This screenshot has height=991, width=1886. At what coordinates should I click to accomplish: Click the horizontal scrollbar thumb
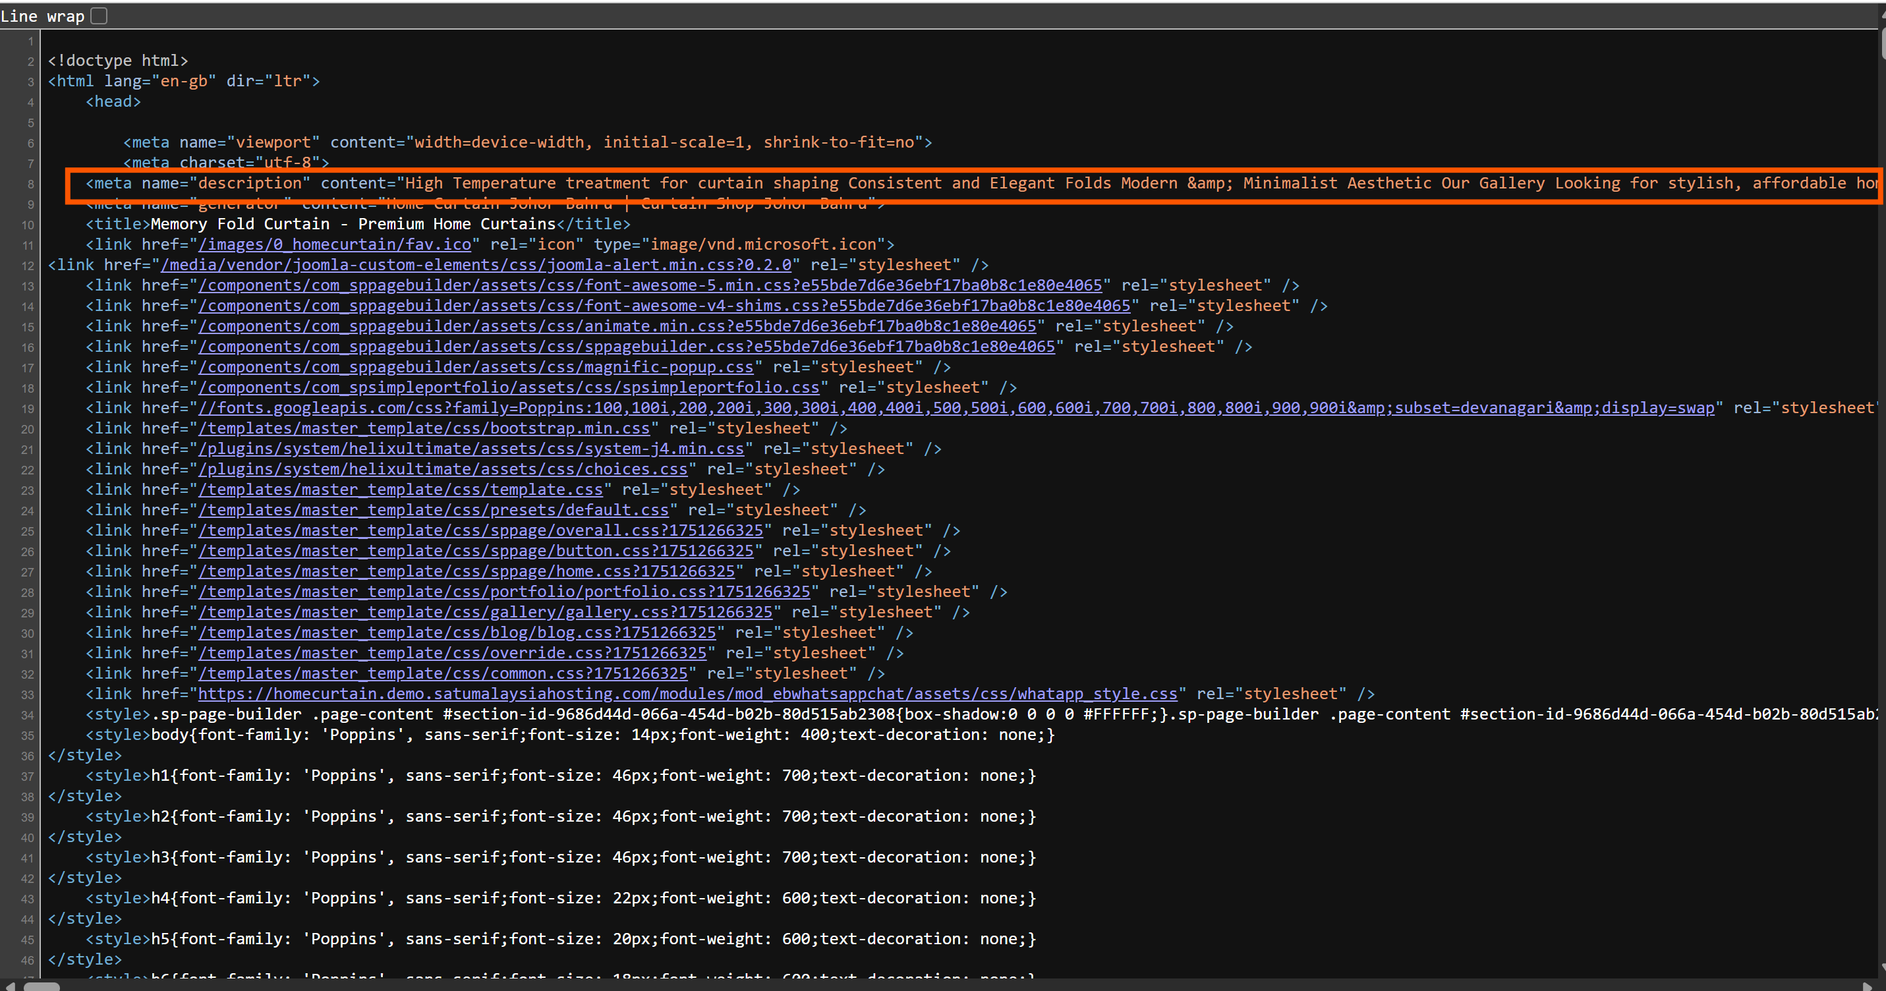pyautogui.click(x=41, y=985)
